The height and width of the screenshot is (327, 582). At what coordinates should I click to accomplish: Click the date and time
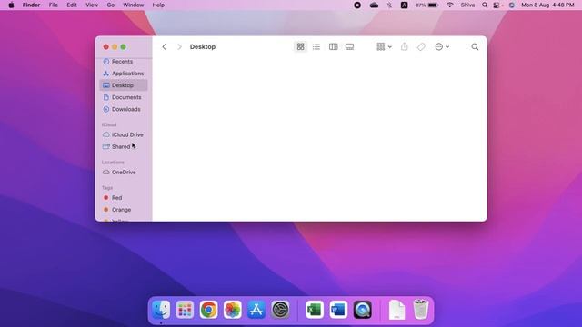pos(547,5)
